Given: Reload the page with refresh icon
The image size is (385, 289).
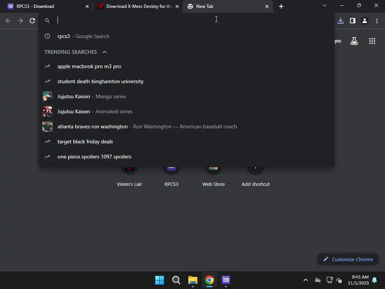Looking at the screenshot, I should pyautogui.click(x=32, y=21).
